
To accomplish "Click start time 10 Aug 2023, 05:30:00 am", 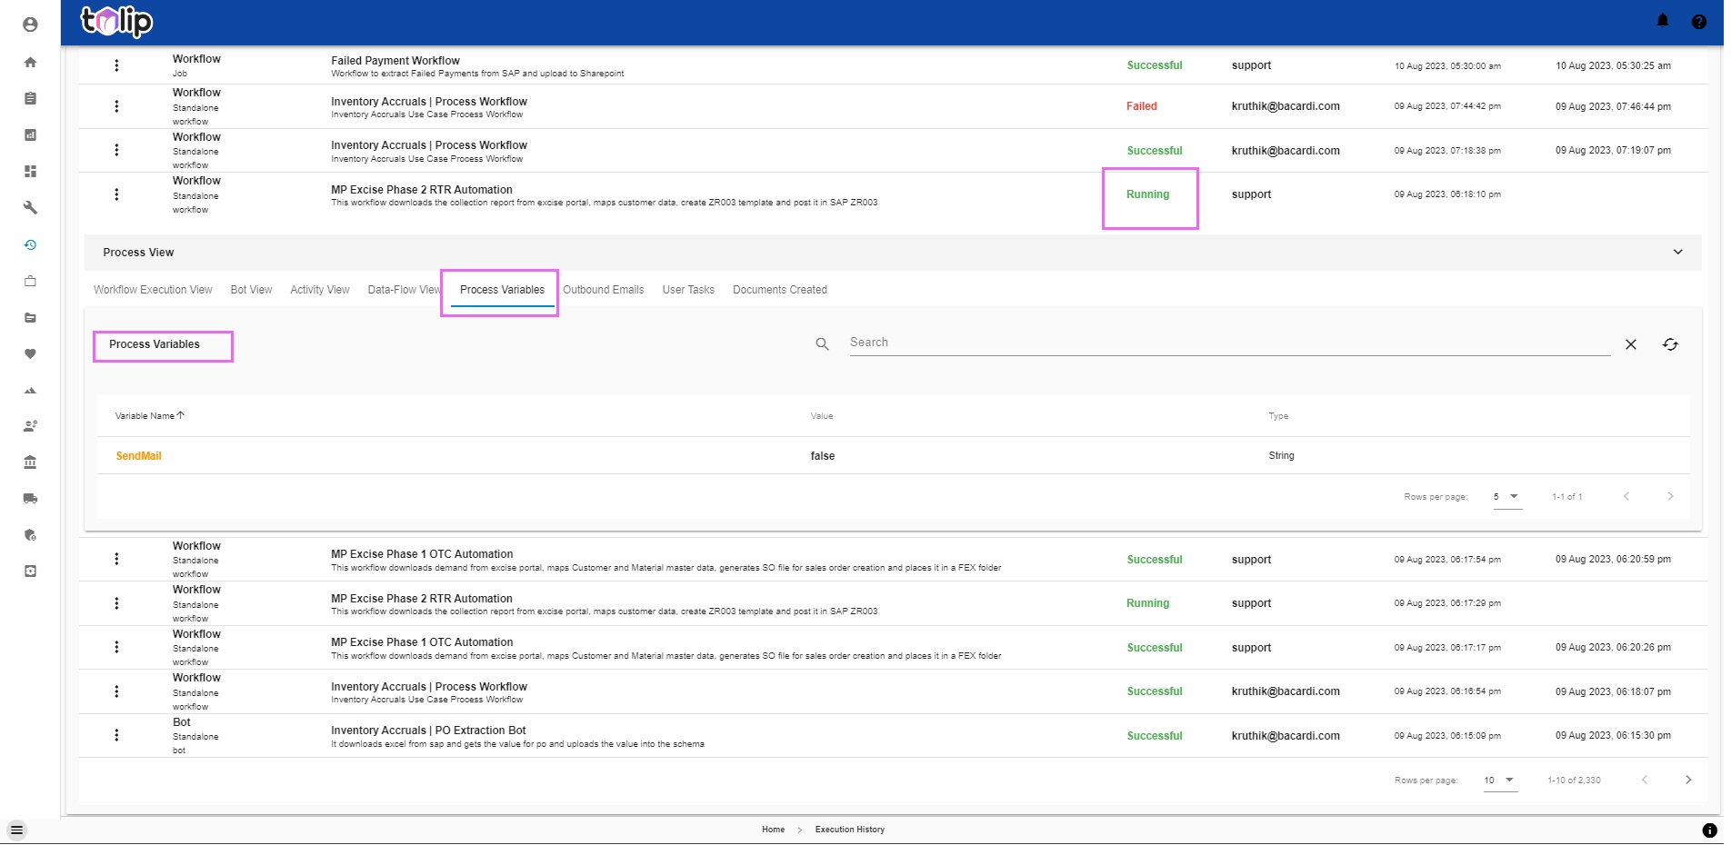I will click(x=1447, y=66).
